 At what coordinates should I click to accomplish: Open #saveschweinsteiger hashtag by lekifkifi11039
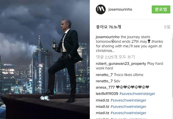click(137, 94)
